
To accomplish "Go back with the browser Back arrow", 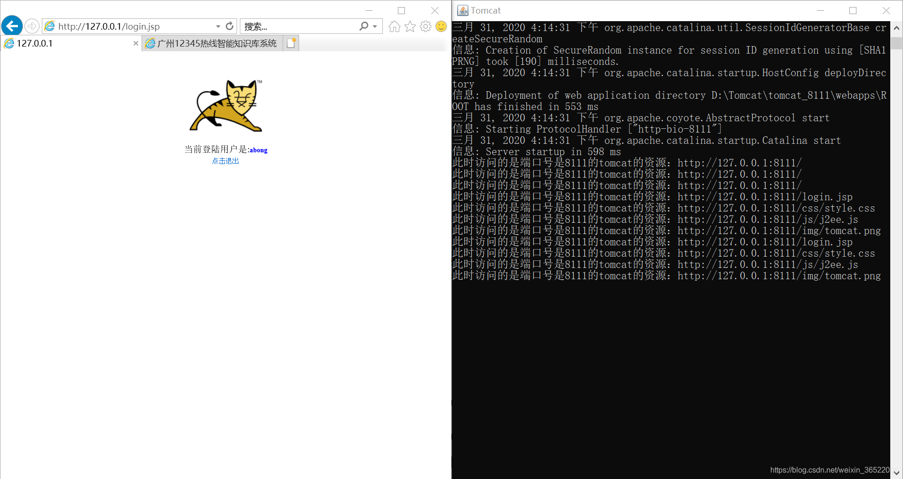I will (x=12, y=26).
